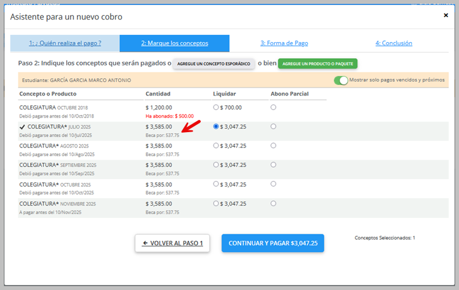Open the Forma de Pago step
The height and width of the screenshot is (290, 459).
[x=284, y=43]
